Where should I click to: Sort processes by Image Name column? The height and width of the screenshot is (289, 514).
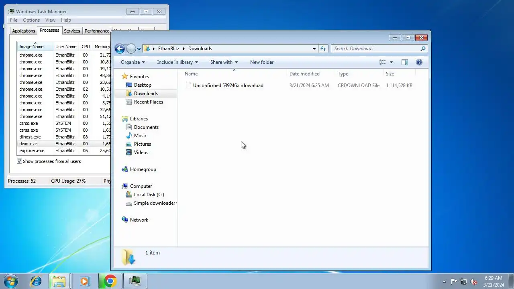point(35,47)
